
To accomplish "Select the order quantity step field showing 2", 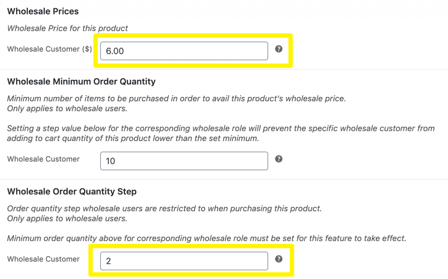I will pos(184,261).
